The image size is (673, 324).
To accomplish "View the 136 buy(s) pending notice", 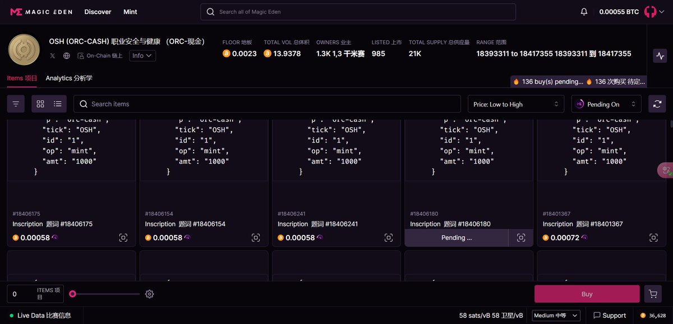I will pos(579,81).
